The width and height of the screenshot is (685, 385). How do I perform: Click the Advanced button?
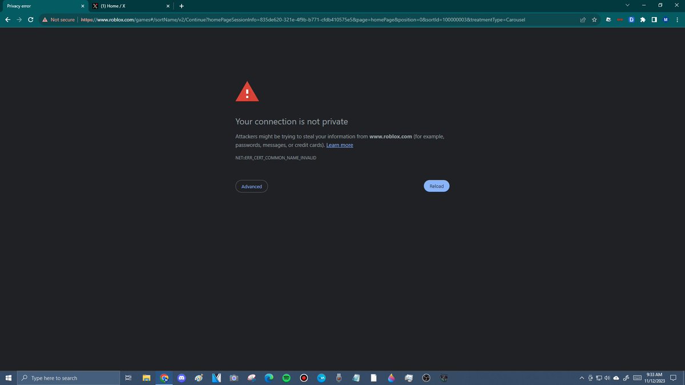pos(252,187)
